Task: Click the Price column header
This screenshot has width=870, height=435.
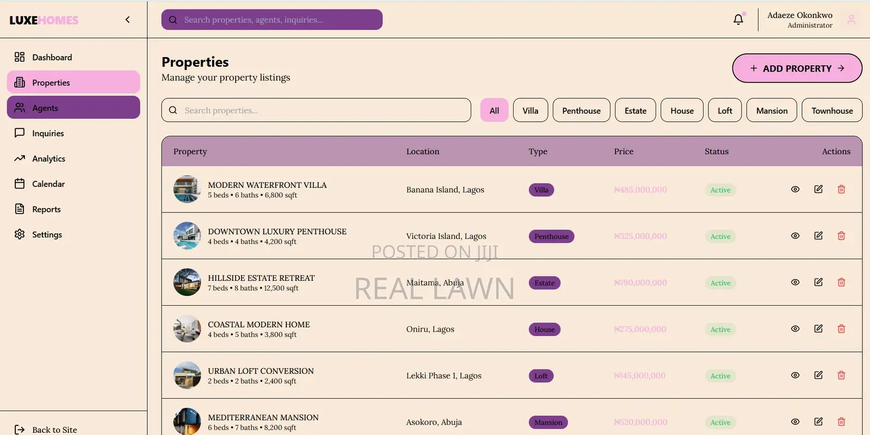Action: coord(624,152)
